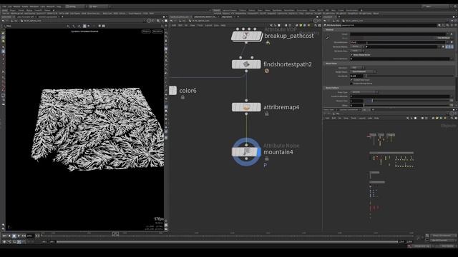The image size is (458, 257).
Task: Open the Tools menu in upper network editor
Action: tap(200, 26)
